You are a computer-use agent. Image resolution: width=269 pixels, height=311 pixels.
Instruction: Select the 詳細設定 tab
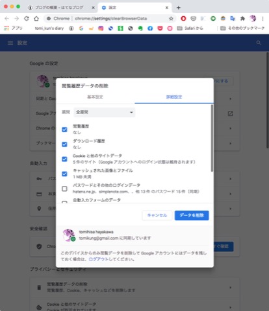point(174,97)
